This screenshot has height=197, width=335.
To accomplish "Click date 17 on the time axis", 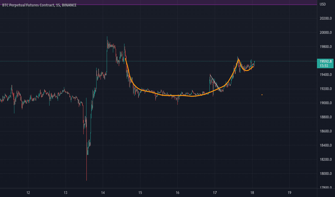I will (215, 193).
